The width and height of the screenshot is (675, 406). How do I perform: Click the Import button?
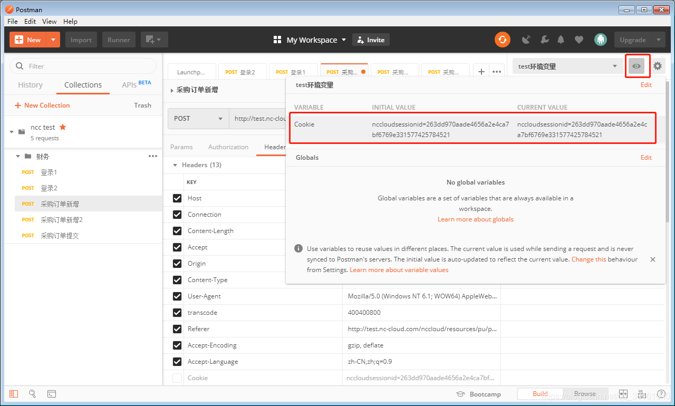(x=81, y=40)
